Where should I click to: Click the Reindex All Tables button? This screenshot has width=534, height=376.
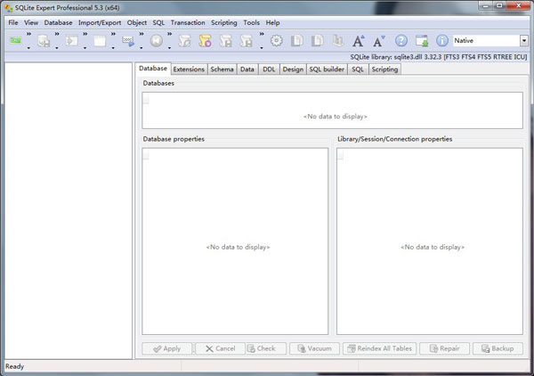click(x=379, y=348)
